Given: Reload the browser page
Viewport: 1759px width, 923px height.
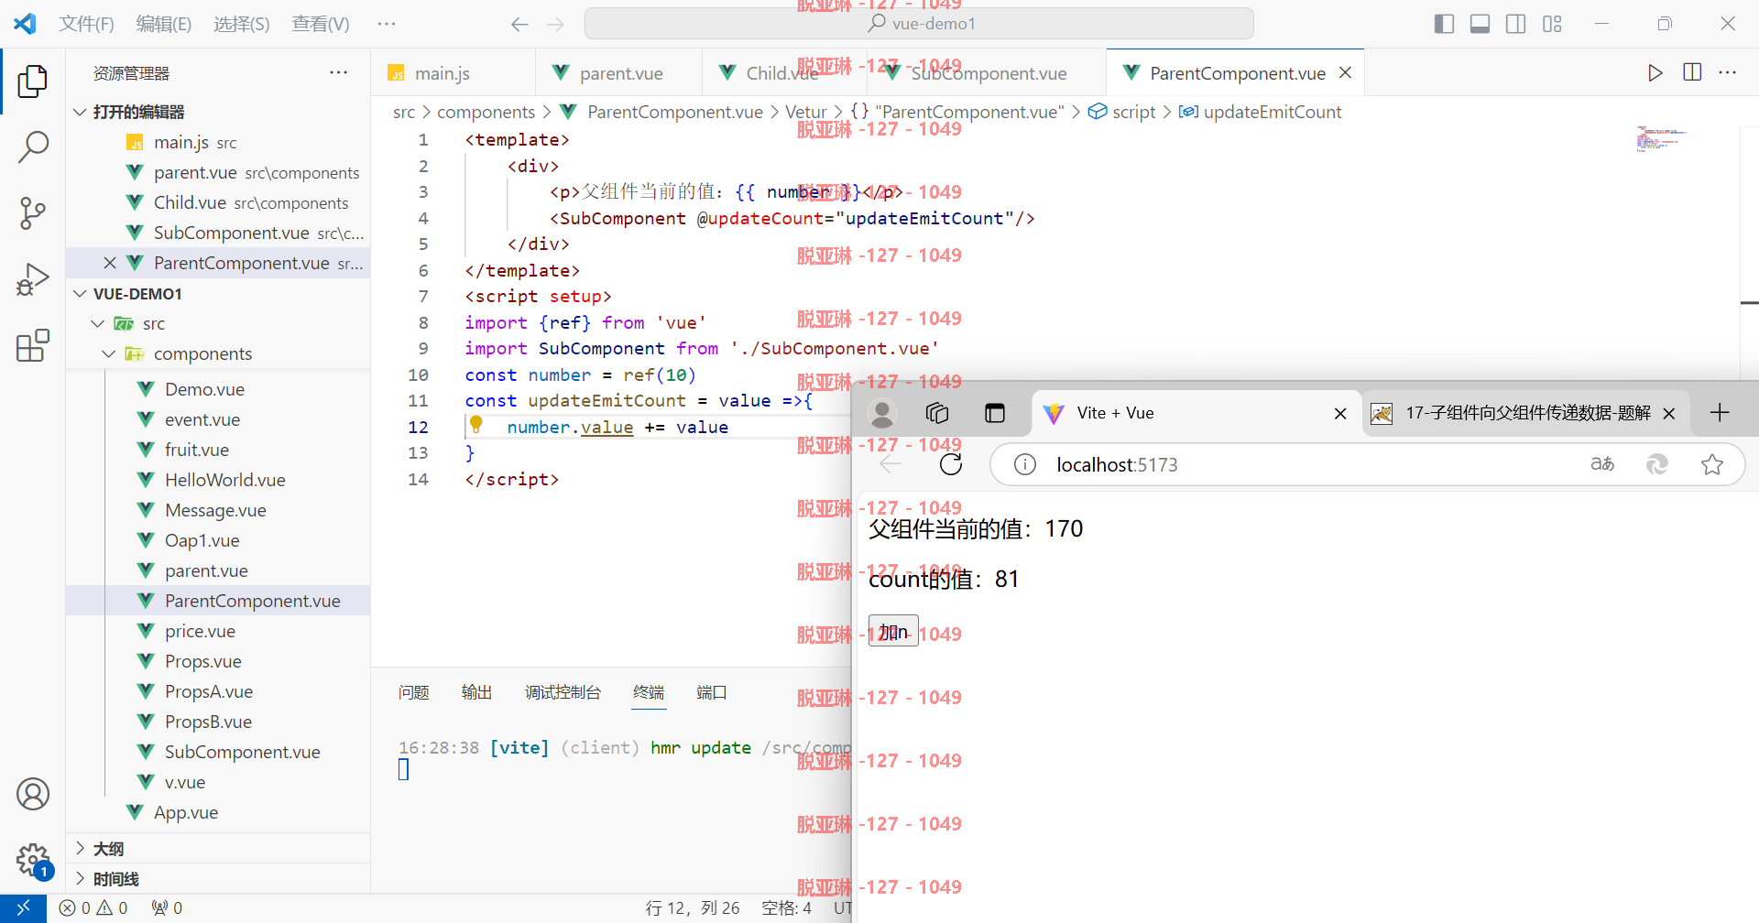Looking at the screenshot, I should pos(951,464).
